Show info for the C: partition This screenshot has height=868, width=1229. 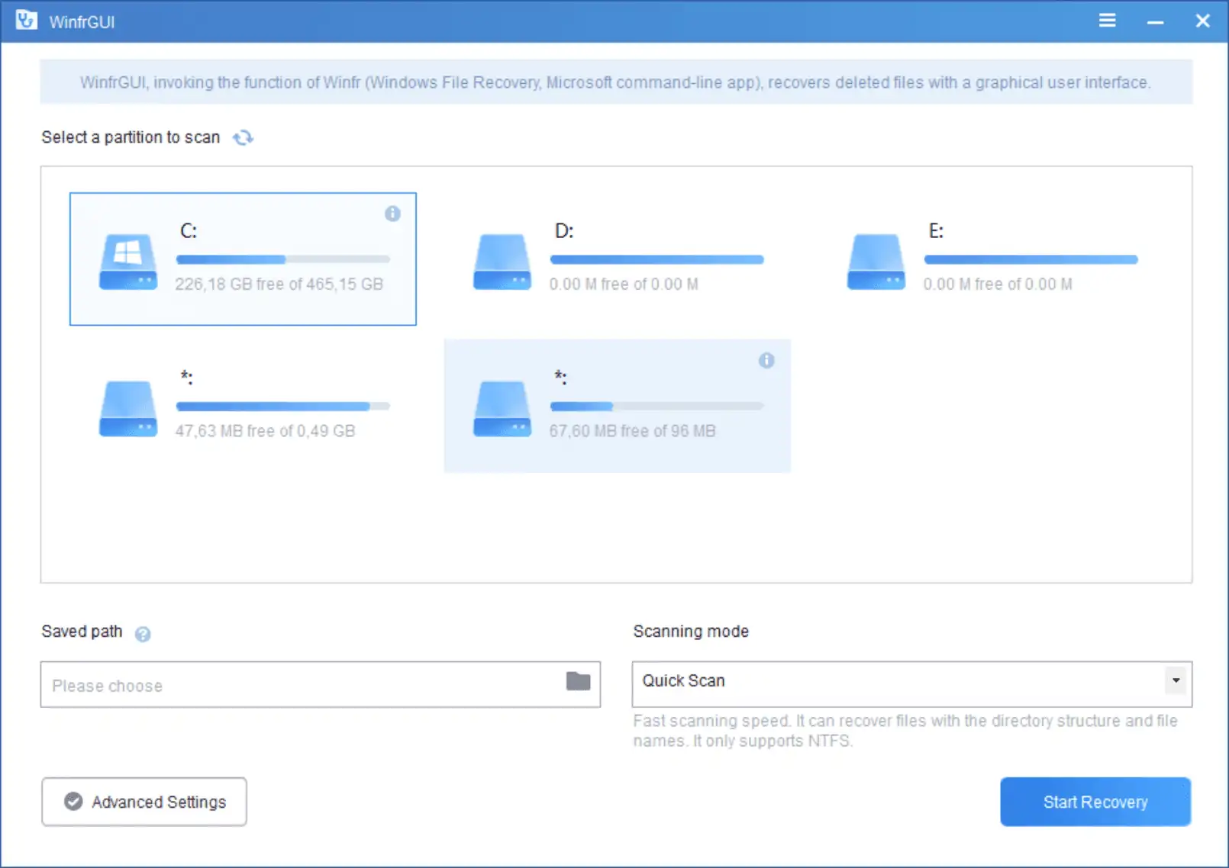coord(392,214)
